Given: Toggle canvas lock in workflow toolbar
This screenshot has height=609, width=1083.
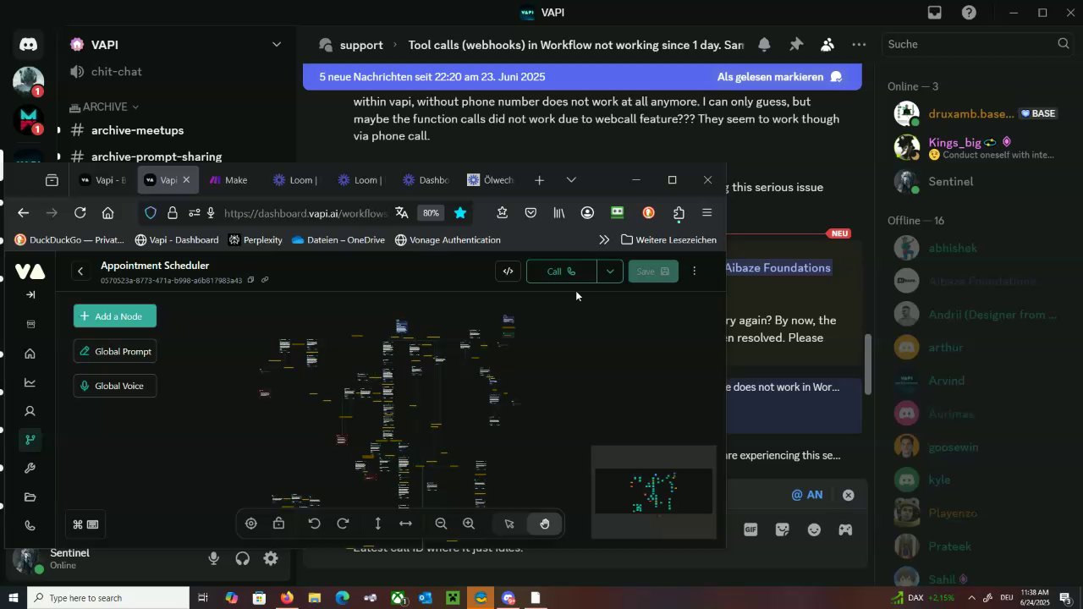Looking at the screenshot, I should [278, 524].
